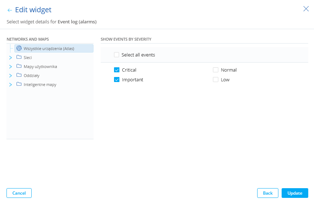This screenshot has width=314, height=204.
Task: Click the globe icon for Wszystkie urządzenia
Action: [x=19, y=48]
